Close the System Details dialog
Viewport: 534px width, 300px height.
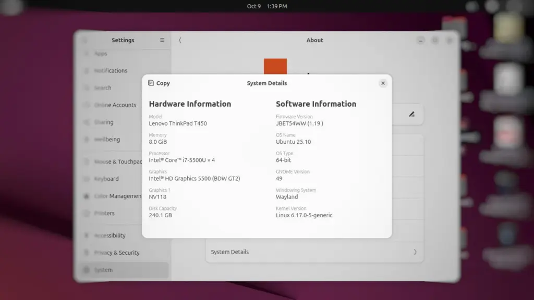point(383,83)
